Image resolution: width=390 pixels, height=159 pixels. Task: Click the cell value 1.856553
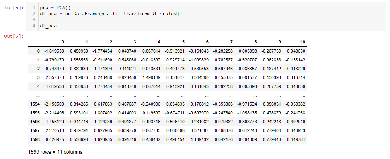(79, 60)
